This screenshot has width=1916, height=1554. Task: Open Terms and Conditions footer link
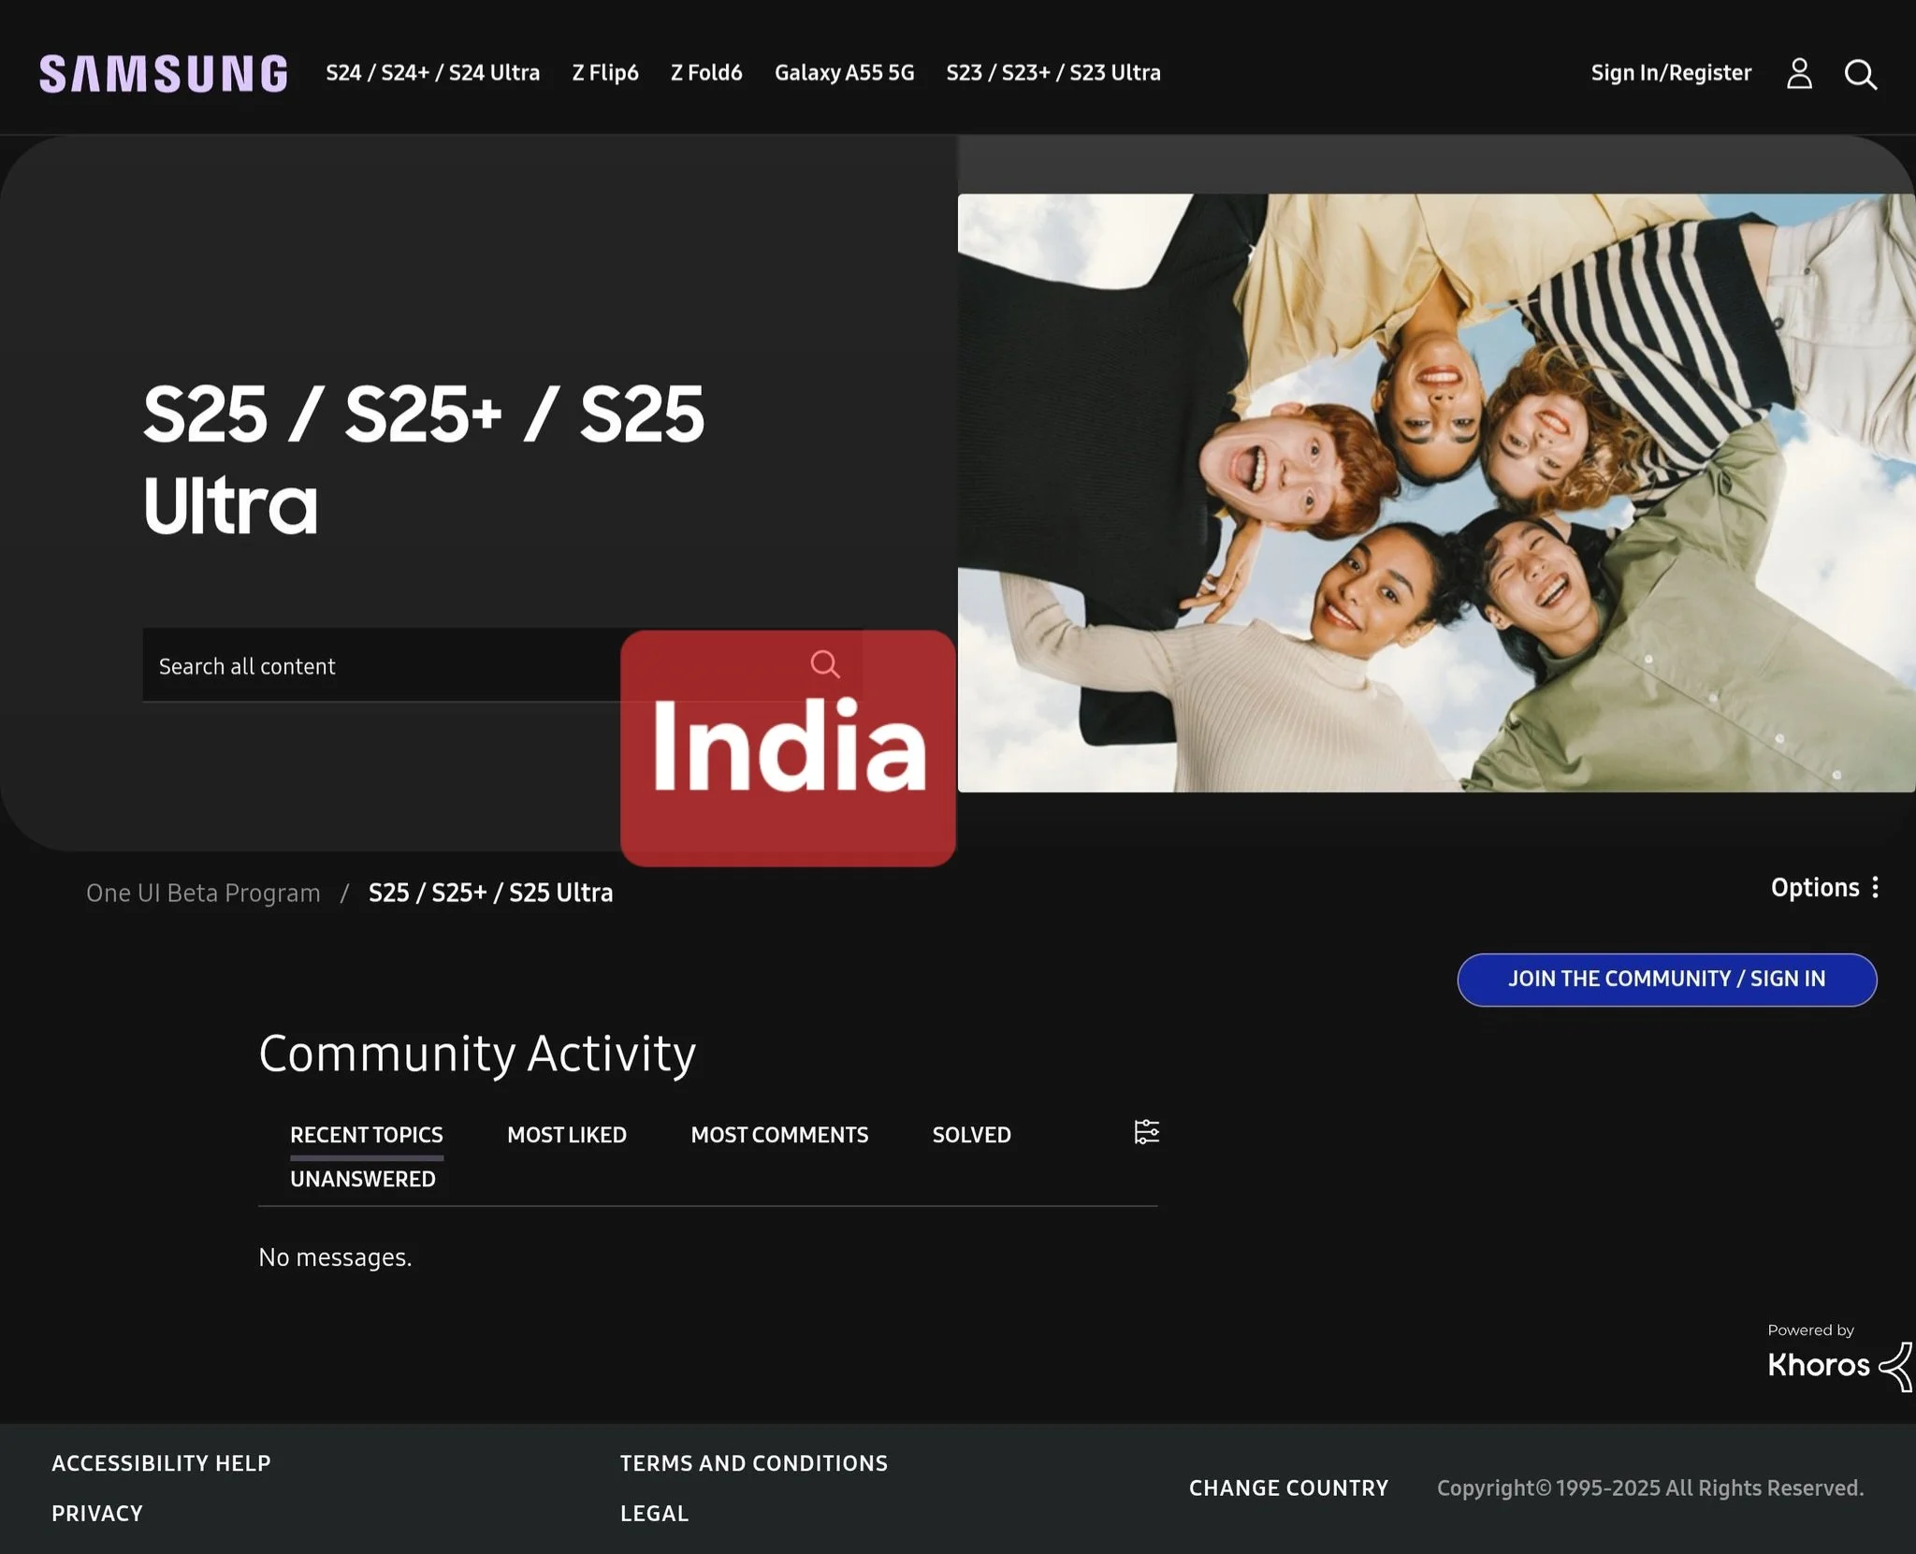click(x=754, y=1463)
